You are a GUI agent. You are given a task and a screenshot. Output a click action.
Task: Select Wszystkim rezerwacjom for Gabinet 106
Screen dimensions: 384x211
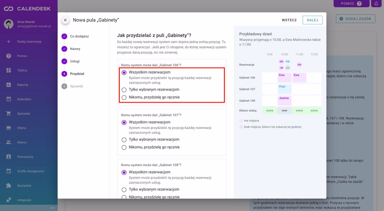[124, 72]
